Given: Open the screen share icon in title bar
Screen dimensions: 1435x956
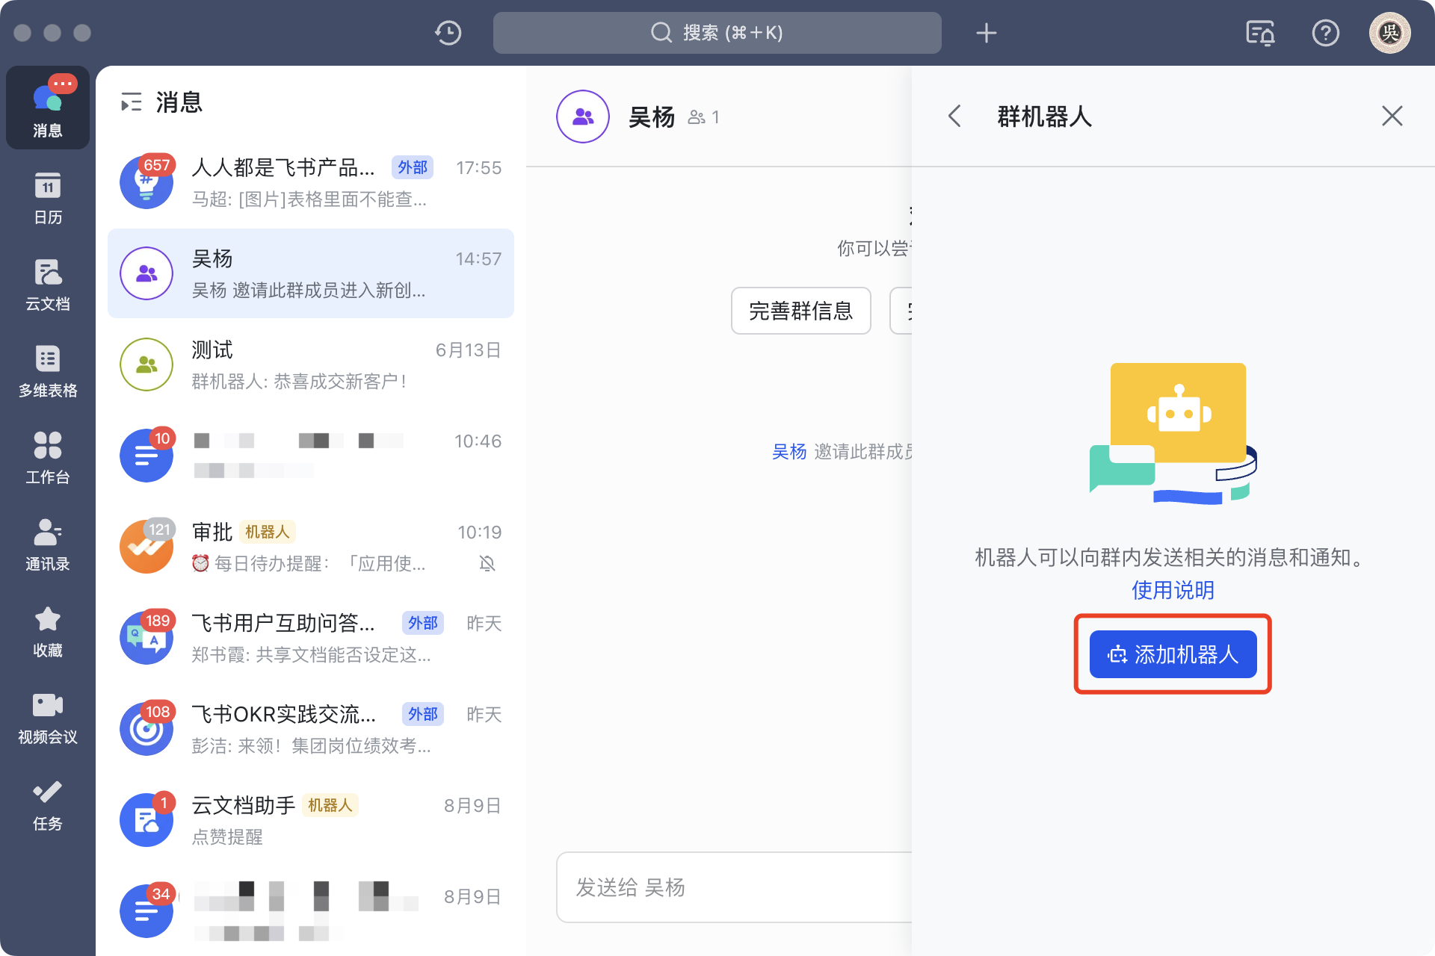Looking at the screenshot, I should click(1260, 33).
